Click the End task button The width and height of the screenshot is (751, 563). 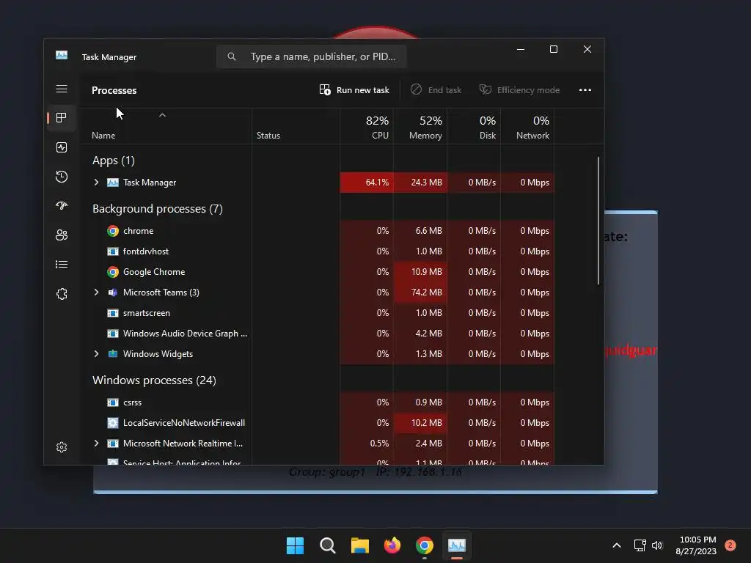click(x=436, y=90)
